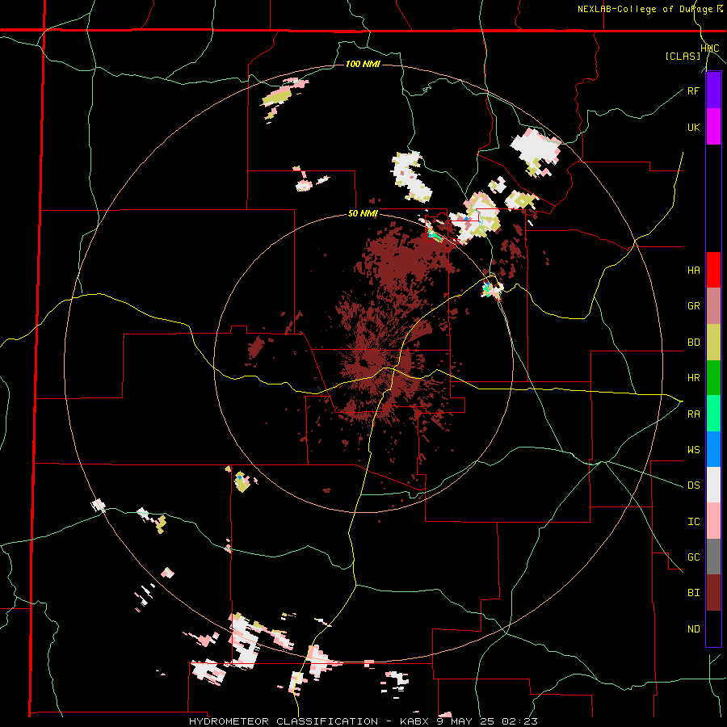Click the HR green legend swatch

pos(713,378)
